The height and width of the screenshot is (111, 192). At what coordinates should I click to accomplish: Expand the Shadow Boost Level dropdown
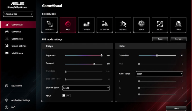pyautogui.click(x=86, y=88)
